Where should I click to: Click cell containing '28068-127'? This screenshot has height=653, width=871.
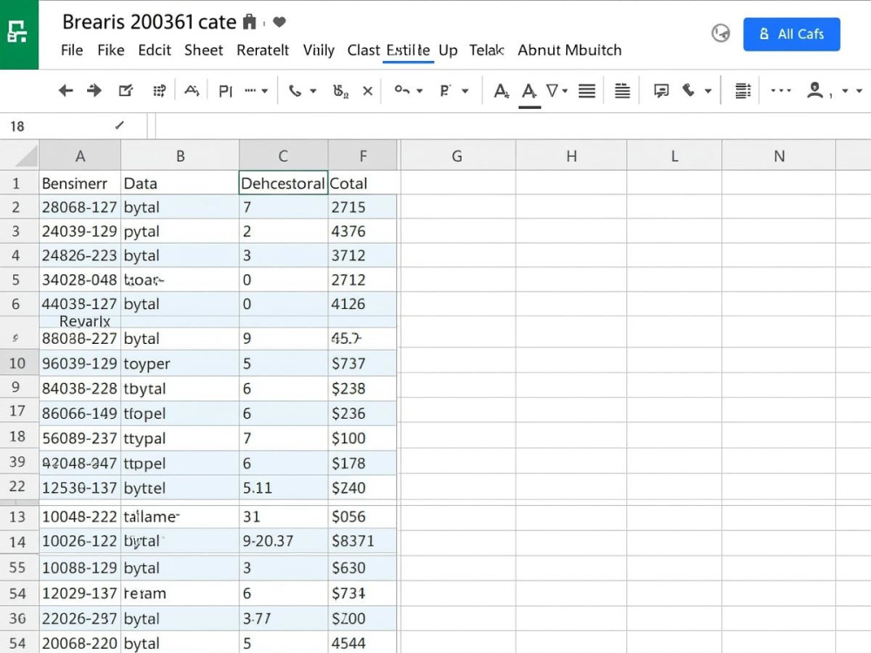click(80, 207)
